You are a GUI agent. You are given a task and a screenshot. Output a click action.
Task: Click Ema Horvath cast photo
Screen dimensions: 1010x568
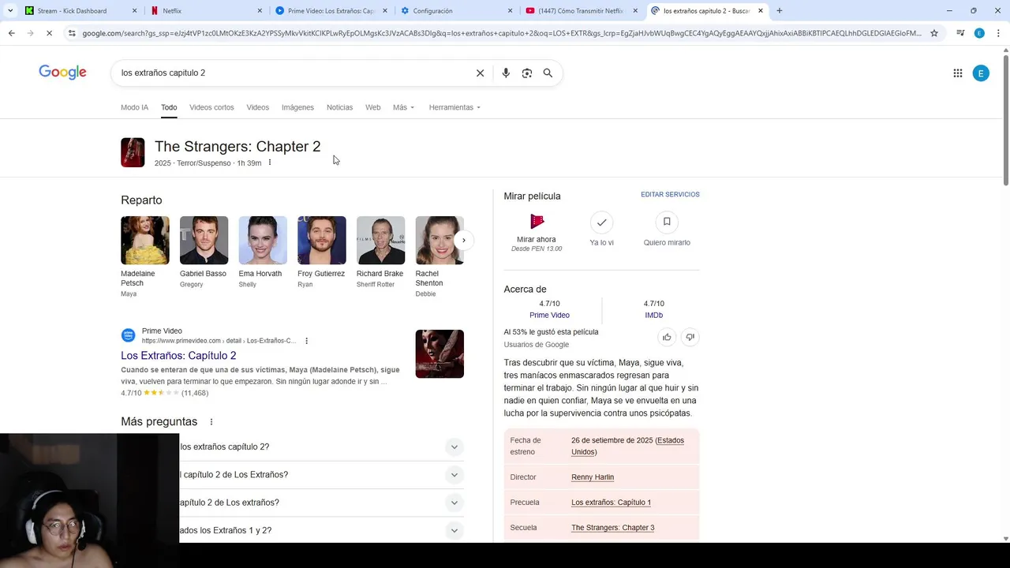263,241
